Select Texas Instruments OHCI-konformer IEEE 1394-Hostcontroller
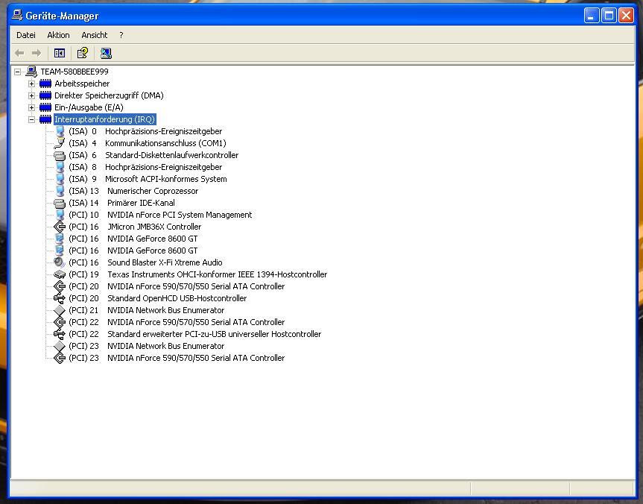This screenshot has height=504, width=643. pos(197,274)
